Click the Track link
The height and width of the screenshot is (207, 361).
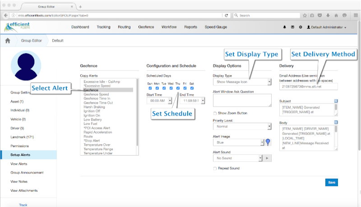pyautogui.click(x=23, y=205)
